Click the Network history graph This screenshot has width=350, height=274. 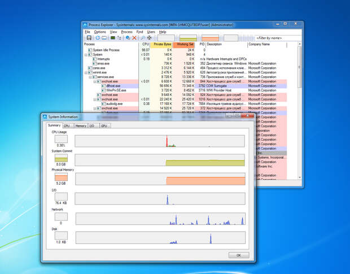160,219
